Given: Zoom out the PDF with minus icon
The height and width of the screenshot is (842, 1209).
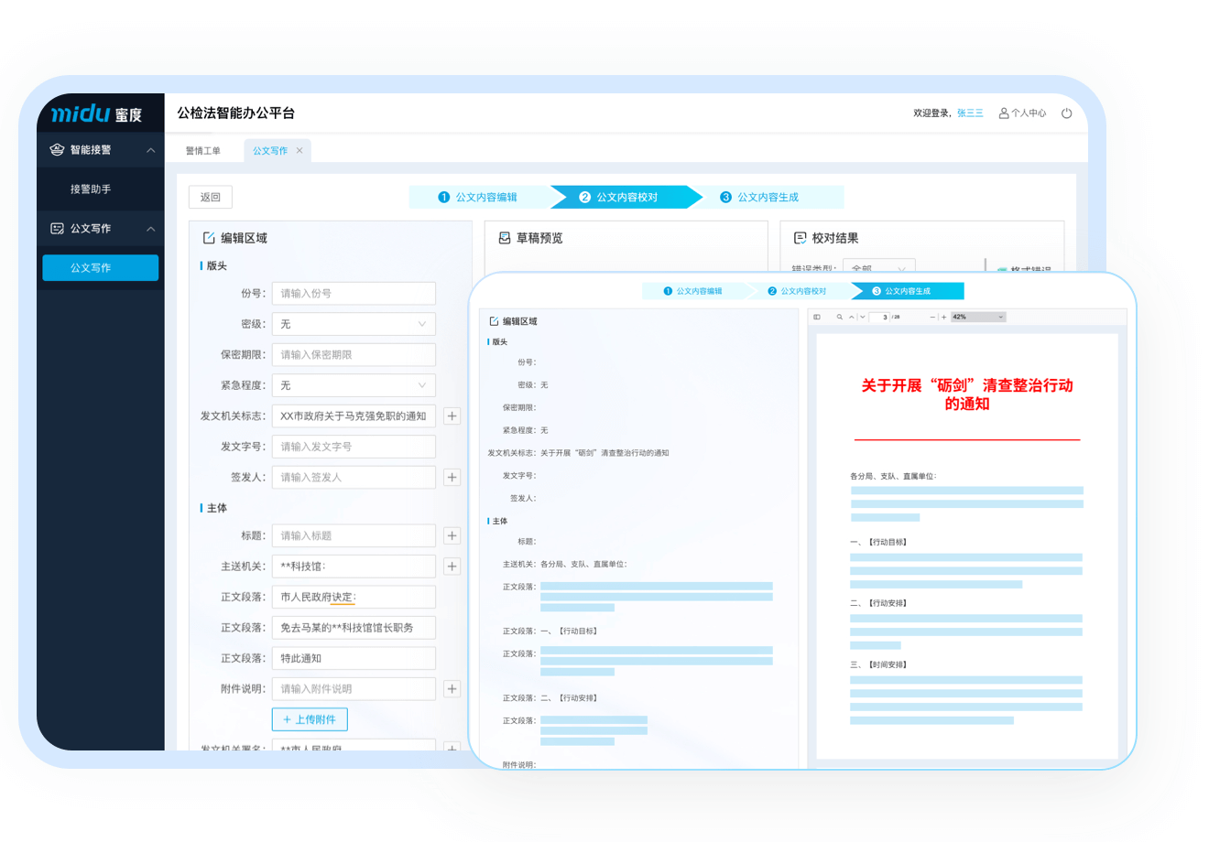Looking at the screenshot, I should [932, 317].
